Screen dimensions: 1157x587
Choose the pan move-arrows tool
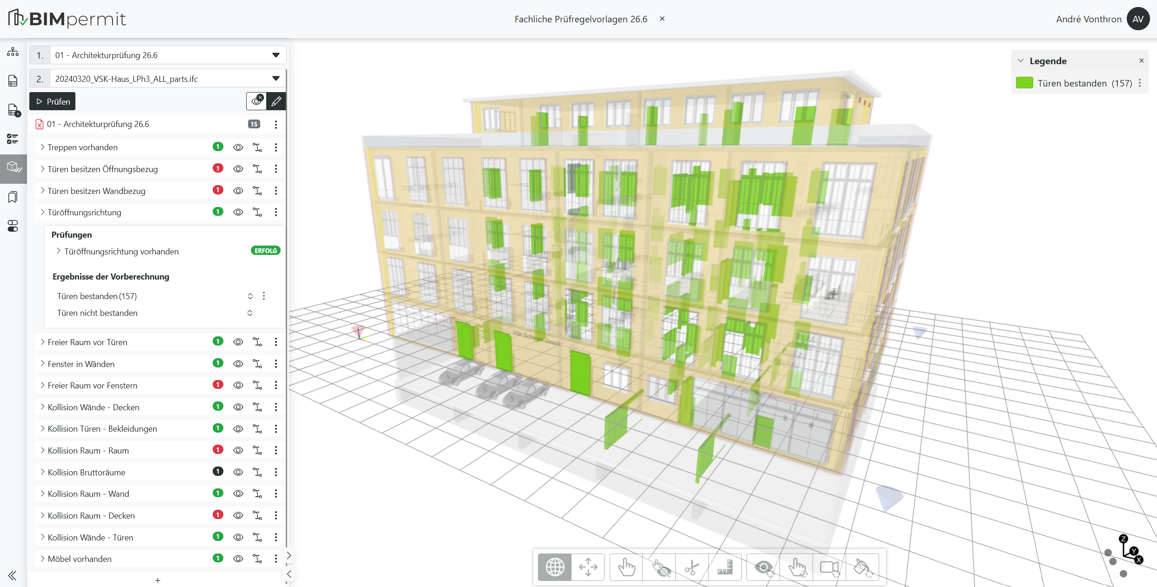click(588, 567)
